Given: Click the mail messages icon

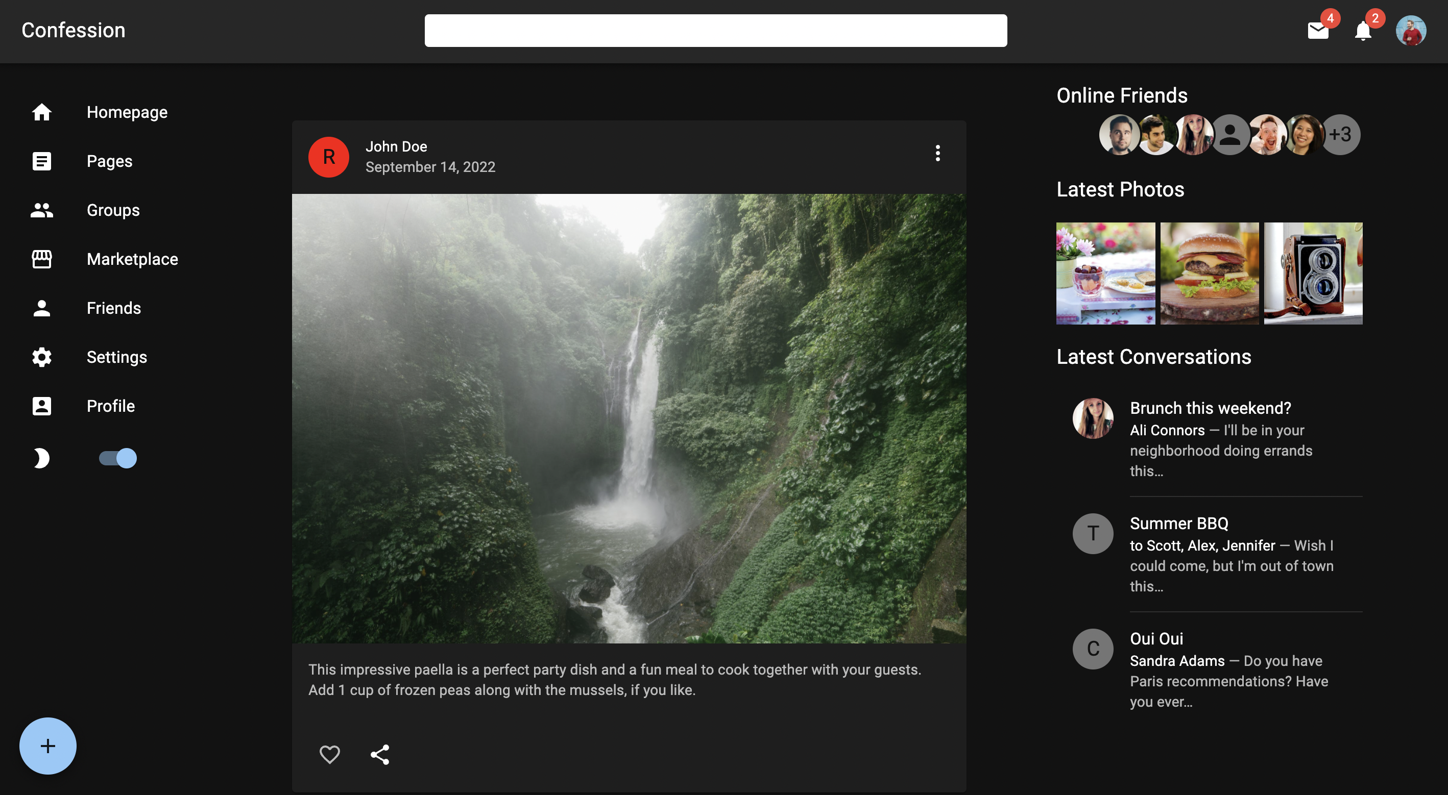Looking at the screenshot, I should [x=1318, y=31].
